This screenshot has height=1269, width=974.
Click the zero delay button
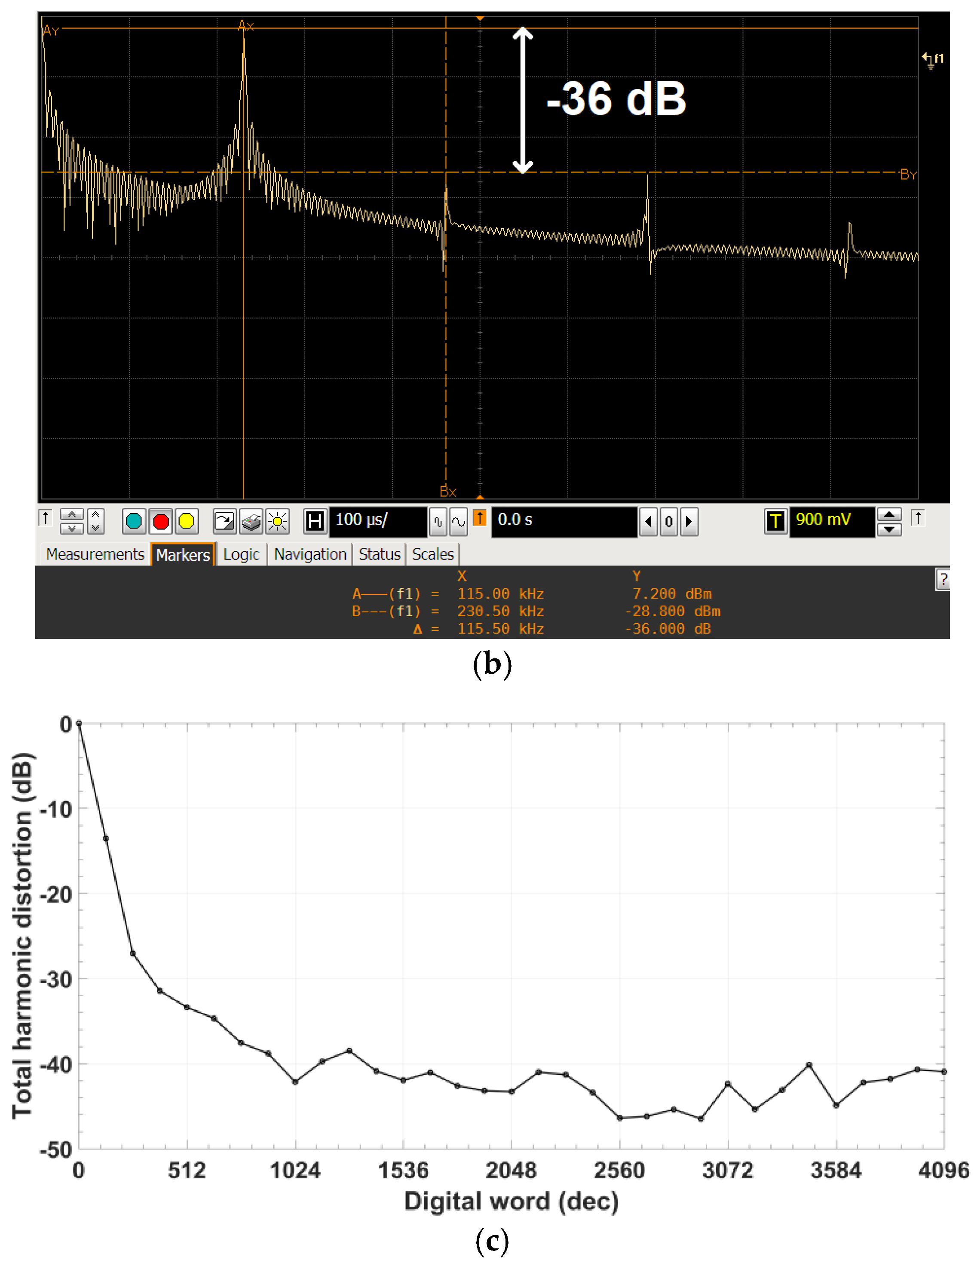click(668, 521)
